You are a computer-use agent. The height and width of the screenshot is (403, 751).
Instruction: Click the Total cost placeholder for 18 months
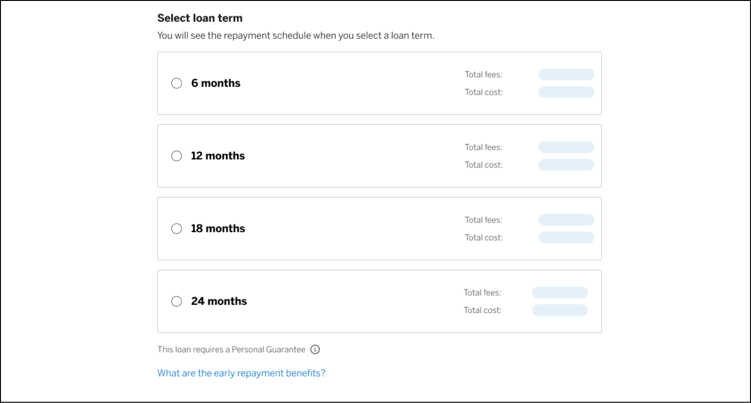coord(566,237)
